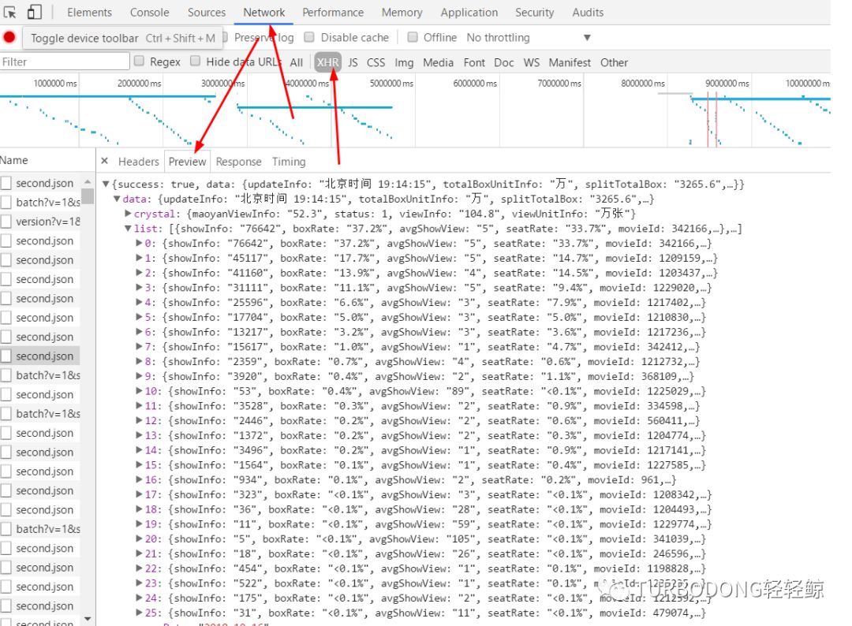The width and height of the screenshot is (852, 626).
Task: Select the highlighted second.json request row
Action: [x=41, y=356]
